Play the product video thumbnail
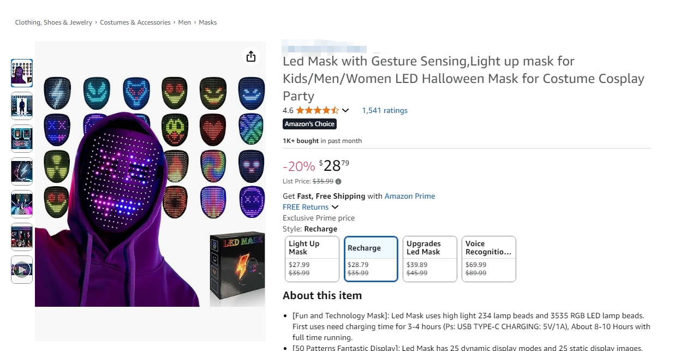This screenshot has height=351, width=675. [22, 270]
